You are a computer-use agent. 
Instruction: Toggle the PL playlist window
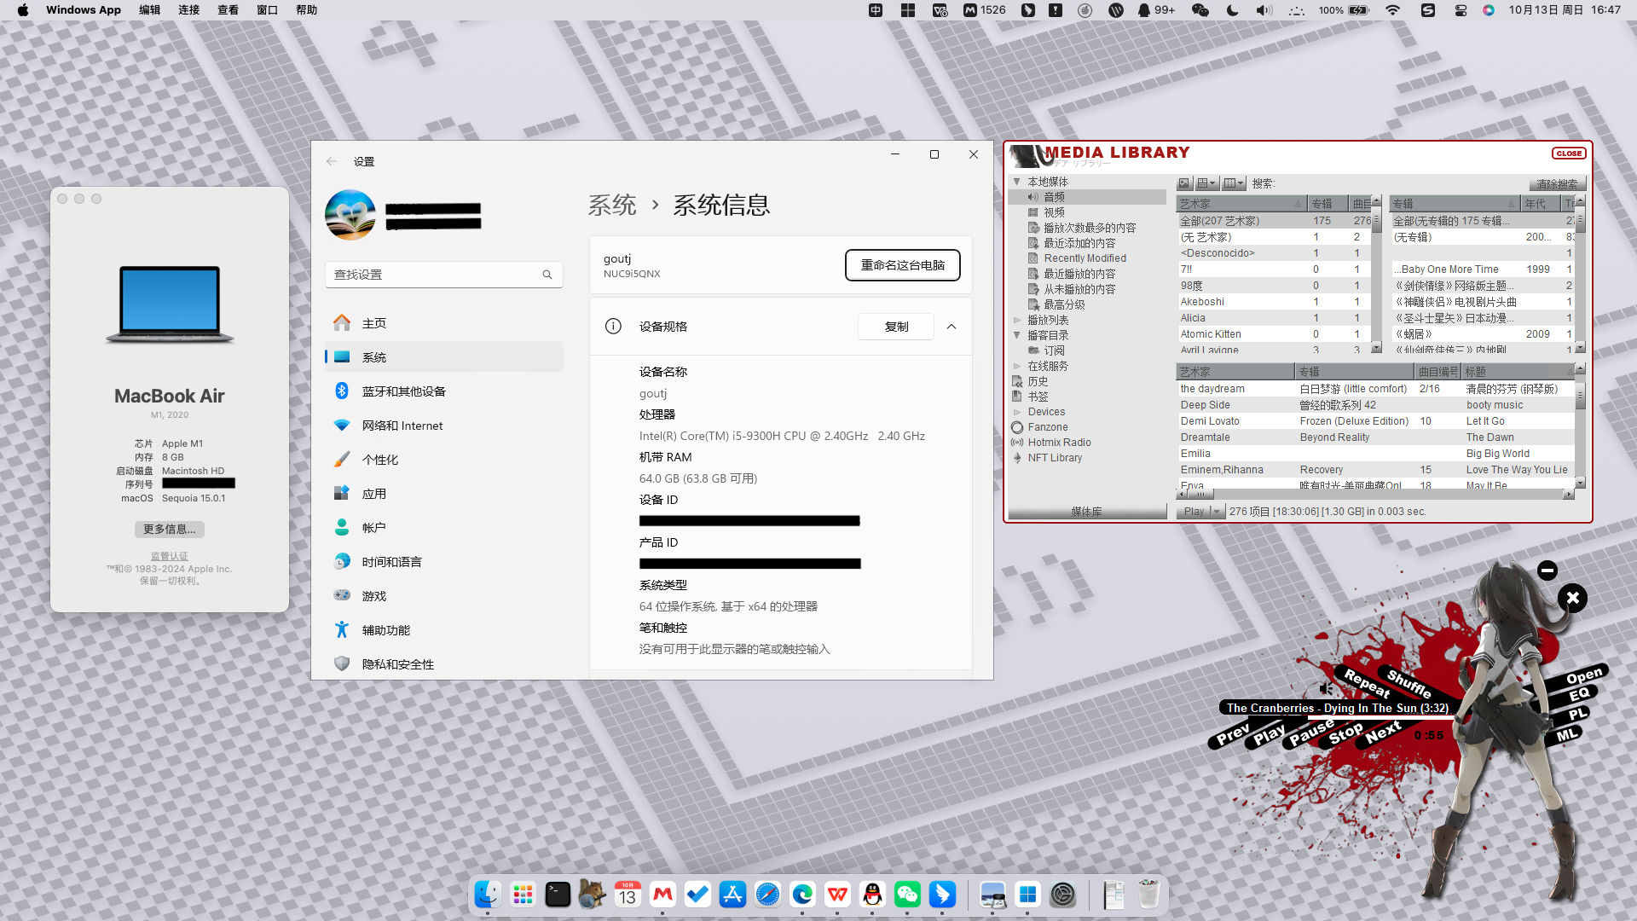[1576, 714]
